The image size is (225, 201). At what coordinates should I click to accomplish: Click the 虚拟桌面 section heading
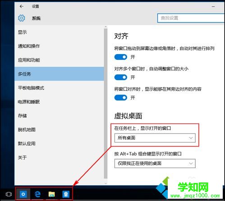[x=128, y=116]
